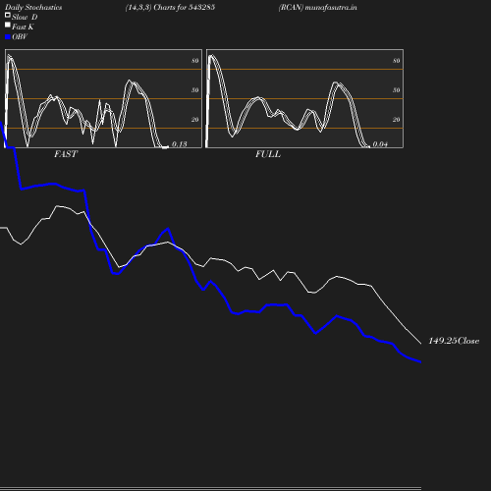Click the Fast K legend swatch

click(x=8, y=25)
